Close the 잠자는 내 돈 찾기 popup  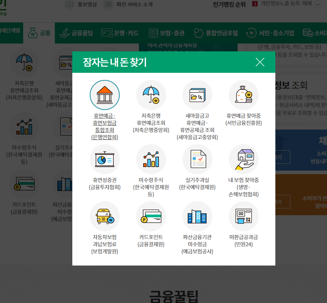(260, 62)
